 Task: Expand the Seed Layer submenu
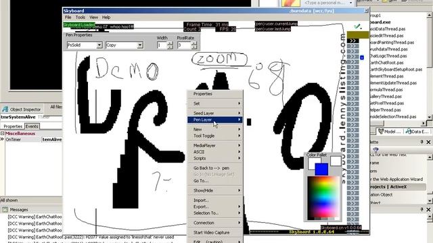click(x=215, y=113)
